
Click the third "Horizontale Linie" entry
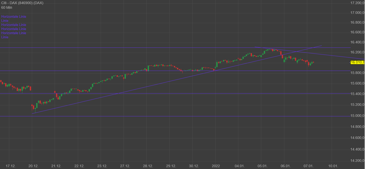[x=14, y=29]
